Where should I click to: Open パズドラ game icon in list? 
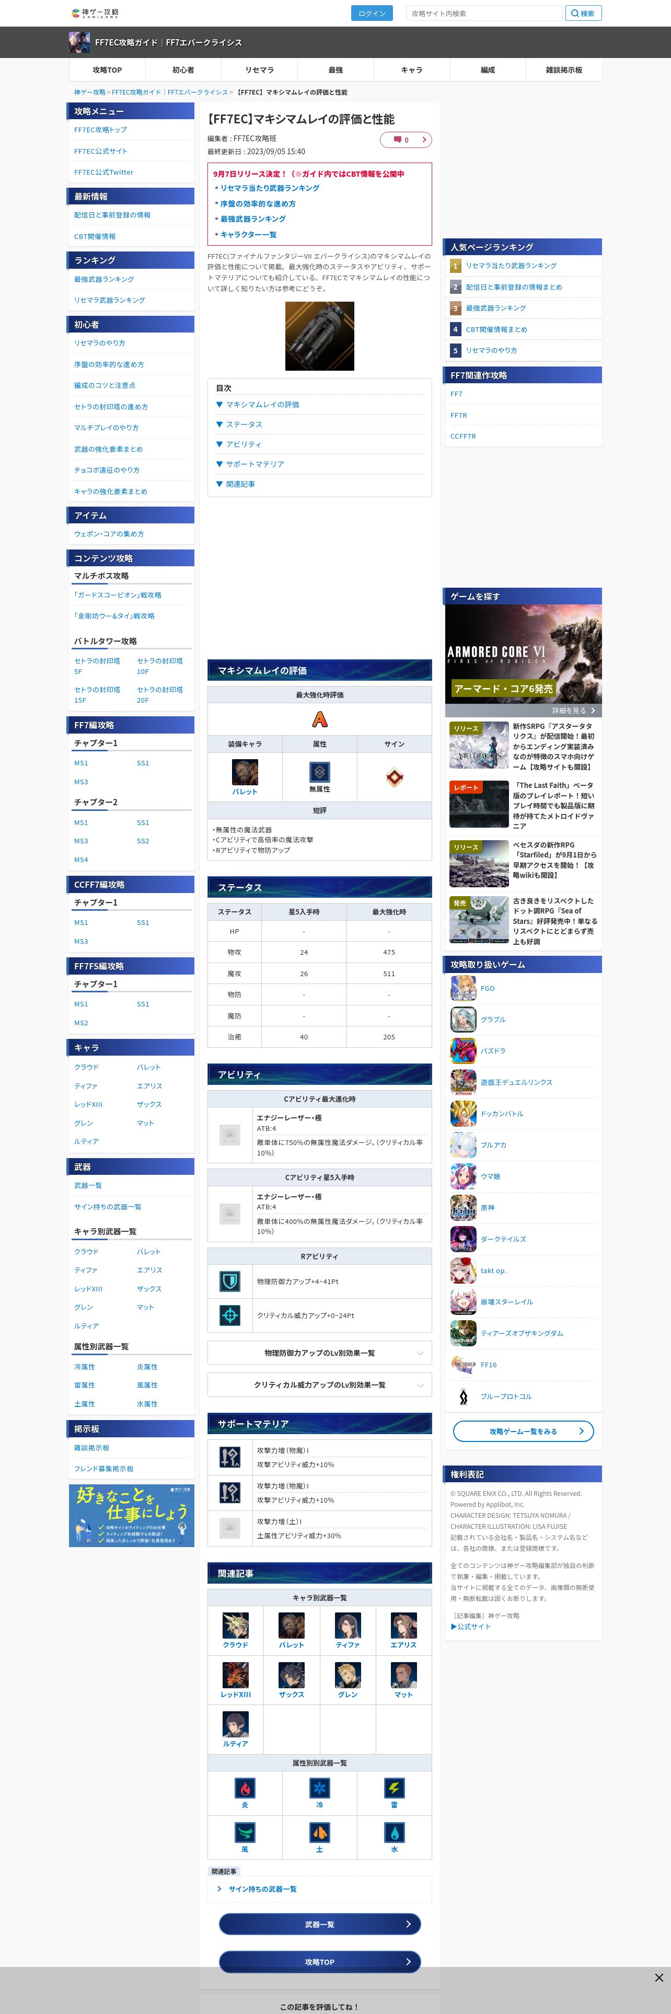463,1051
